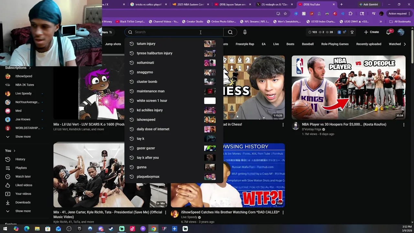Click the trophy icon in the stats bar
Viewport: 414px width, 233px height.
[352, 32]
